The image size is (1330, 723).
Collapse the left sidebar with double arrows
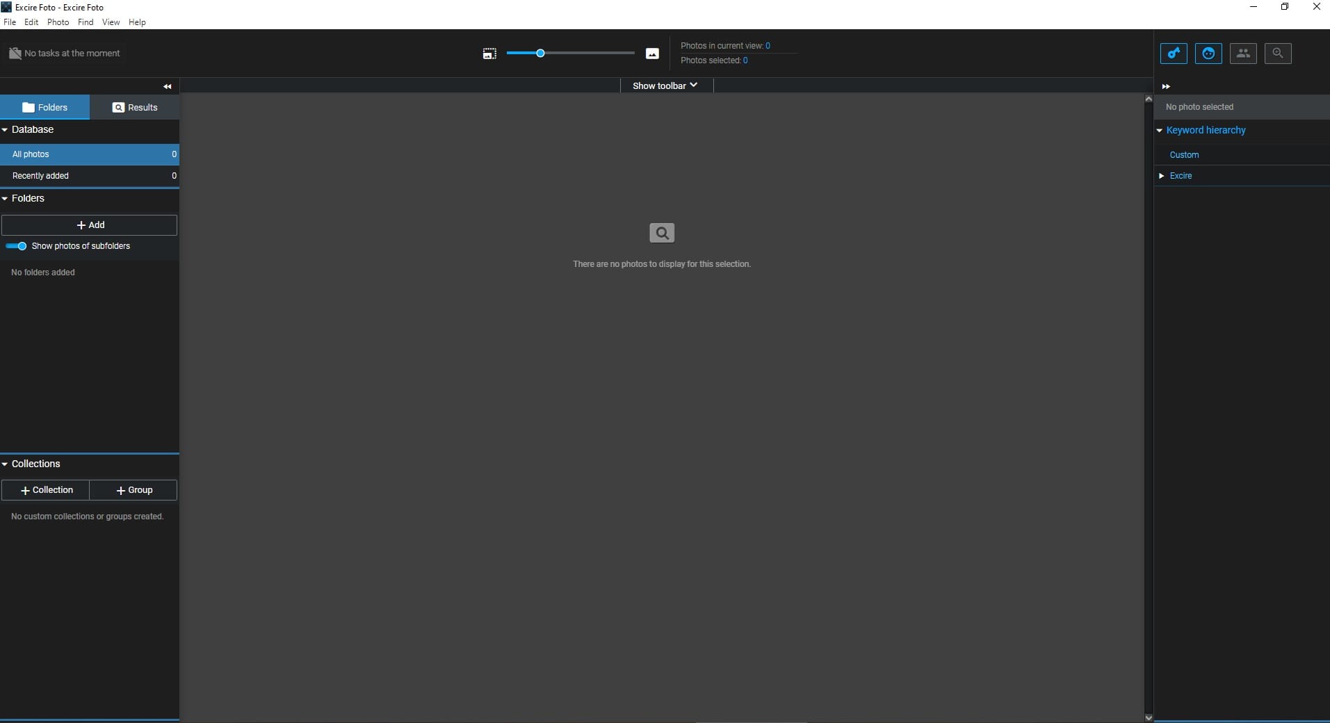[168, 86]
